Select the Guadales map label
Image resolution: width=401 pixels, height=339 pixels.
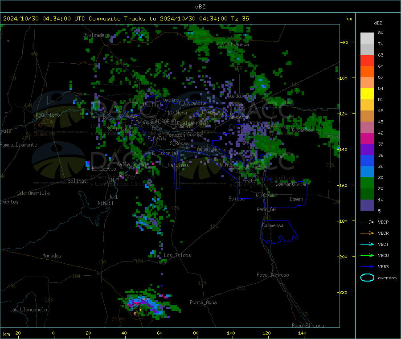pos(238,96)
